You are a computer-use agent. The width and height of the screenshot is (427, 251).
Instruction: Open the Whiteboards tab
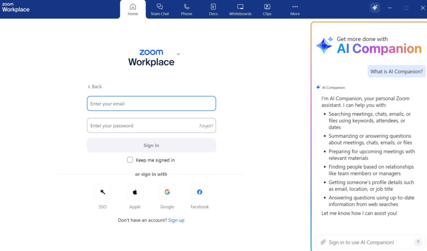[240, 10]
